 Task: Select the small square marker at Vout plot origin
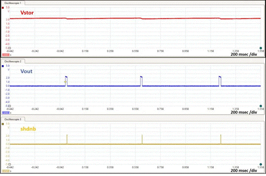pyautogui.click(x=10, y=106)
